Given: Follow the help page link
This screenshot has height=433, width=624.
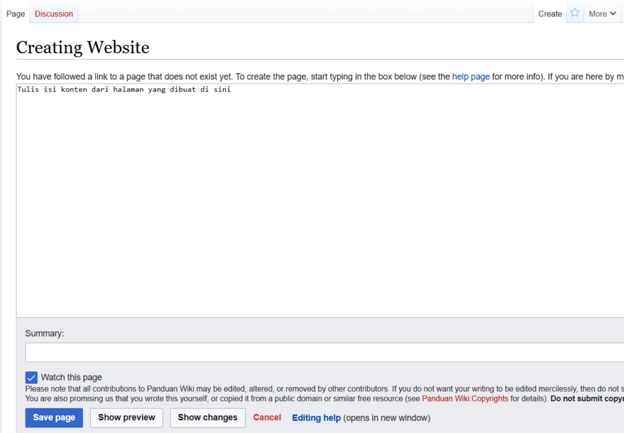Looking at the screenshot, I should 470,76.
